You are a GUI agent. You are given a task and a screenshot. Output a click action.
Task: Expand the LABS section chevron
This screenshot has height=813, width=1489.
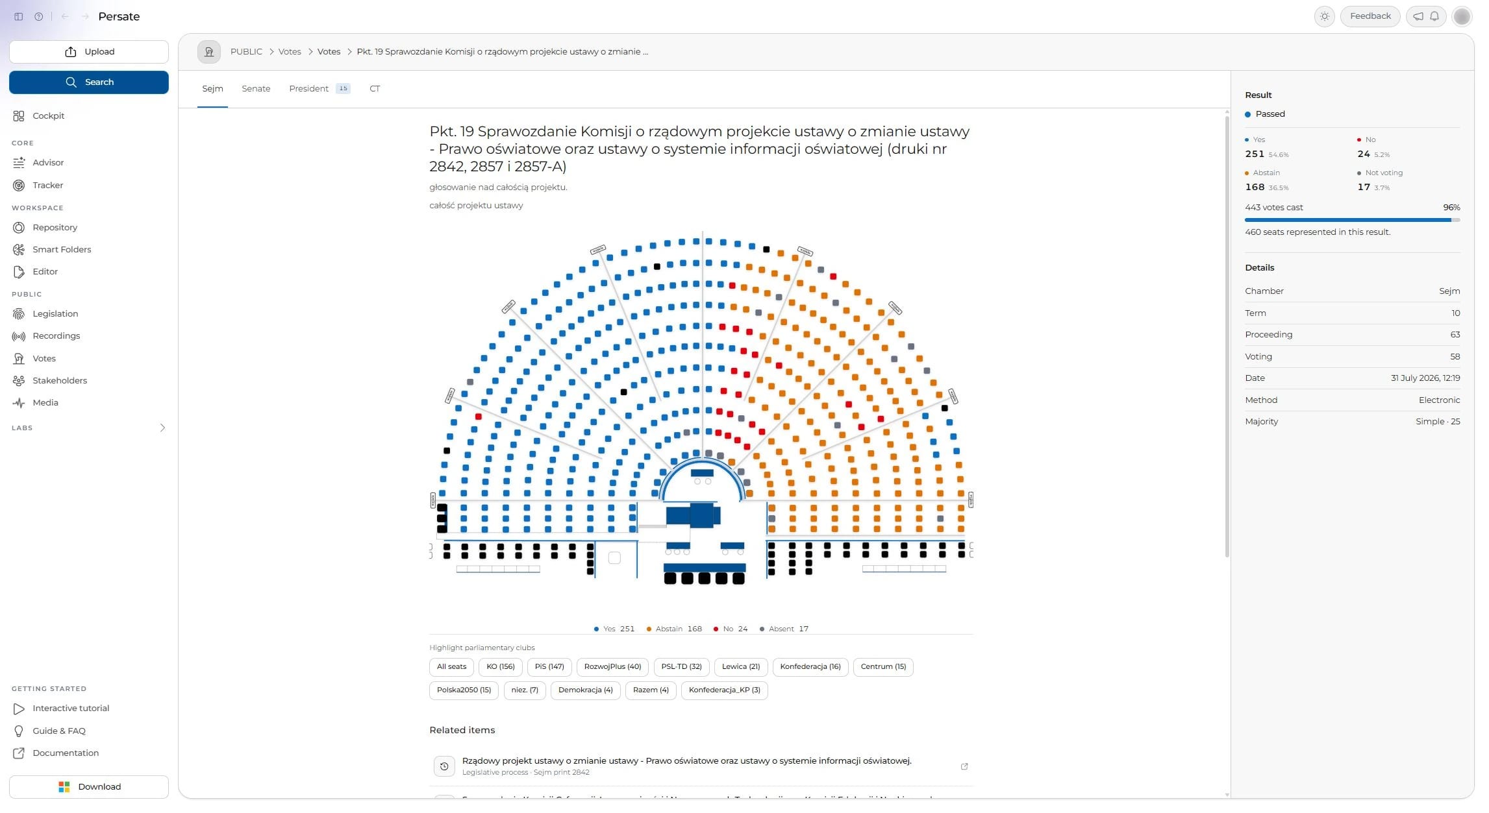[162, 428]
